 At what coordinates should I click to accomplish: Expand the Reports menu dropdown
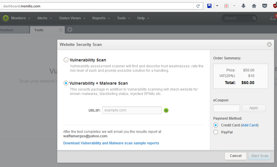(101, 18)
